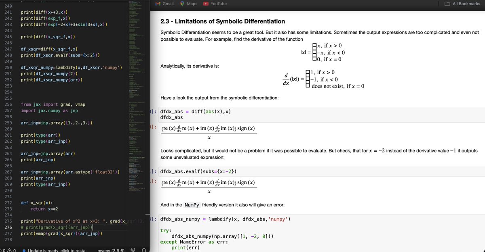Viewport: 485px width, 252px height.
Task: Click the 'try:' notebook code cell
Action: tap(166, 231)
